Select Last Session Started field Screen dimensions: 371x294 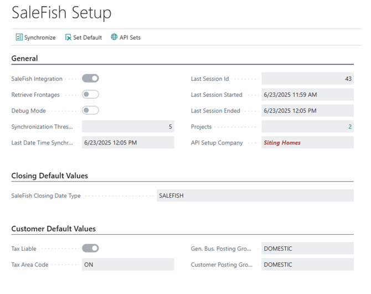pos(307,95)
